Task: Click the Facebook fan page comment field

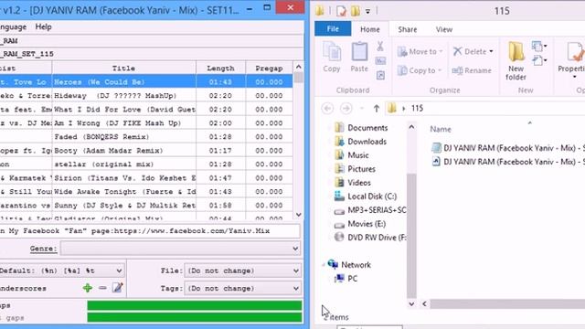Action: pyautogui.click(x=149, y=231)
